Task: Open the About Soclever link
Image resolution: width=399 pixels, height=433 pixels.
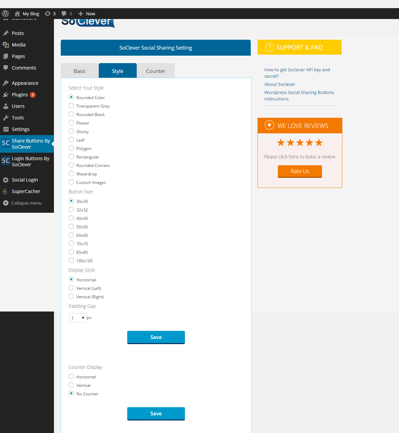Action: pos(280,84)
